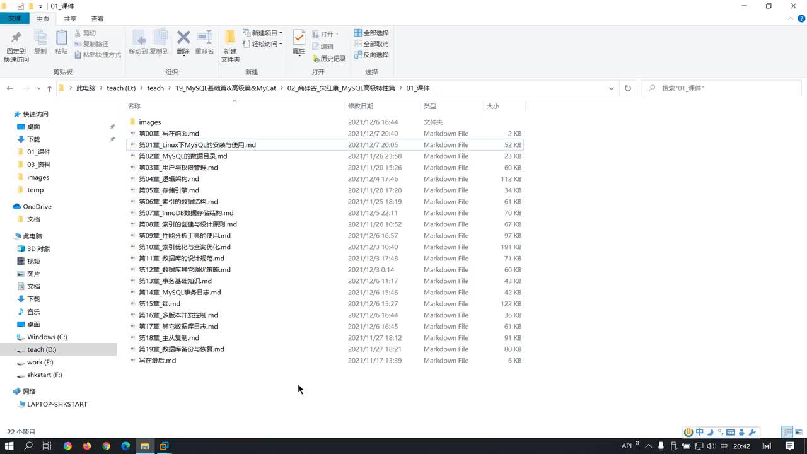Open the Open command dropdown in ribbon
This screenshot has height=454, width=807.
click(325, 34)
